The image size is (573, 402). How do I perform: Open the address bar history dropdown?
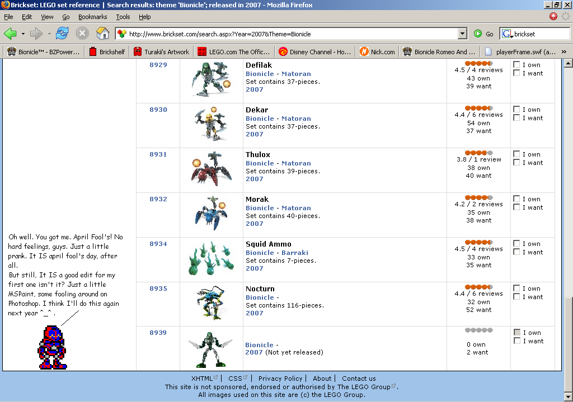(462, 34)
